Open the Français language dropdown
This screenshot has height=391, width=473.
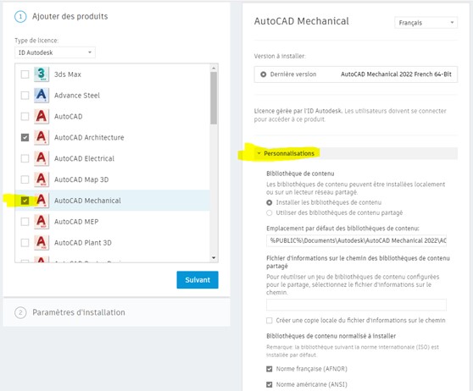(x=426, y=23)
